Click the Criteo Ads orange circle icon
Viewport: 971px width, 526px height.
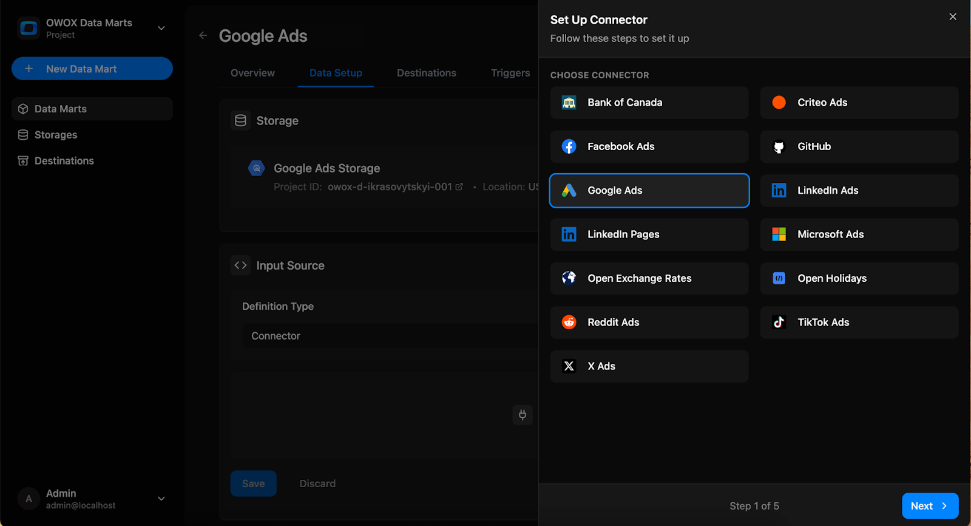pos(779,103)
